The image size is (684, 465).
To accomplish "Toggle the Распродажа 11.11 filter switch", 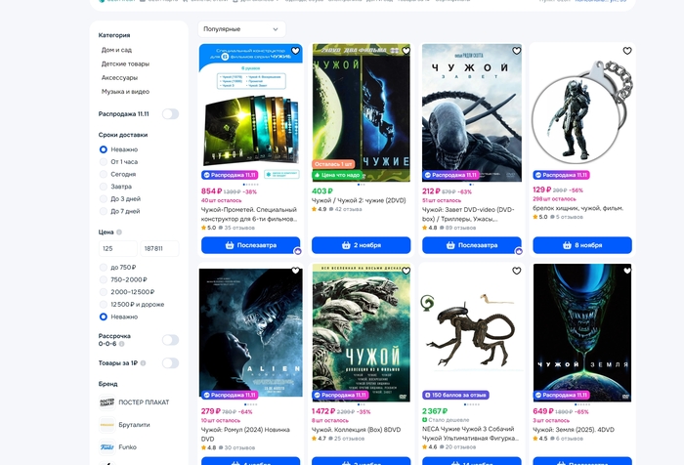I will [170, 114].
